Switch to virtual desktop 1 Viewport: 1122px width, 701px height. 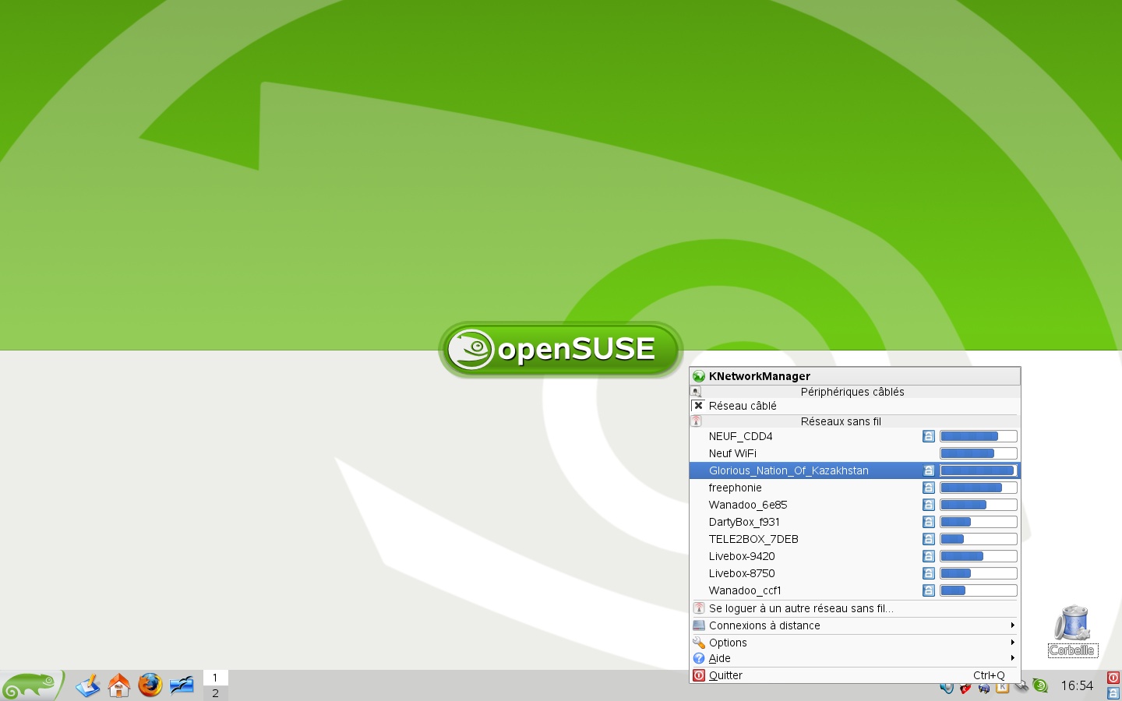[x=215, y=678]
